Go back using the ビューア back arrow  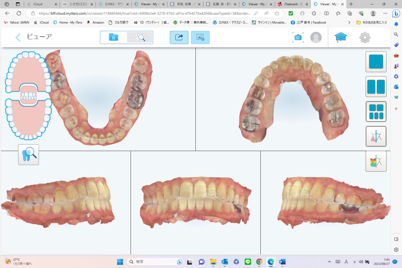coord(18,37)
